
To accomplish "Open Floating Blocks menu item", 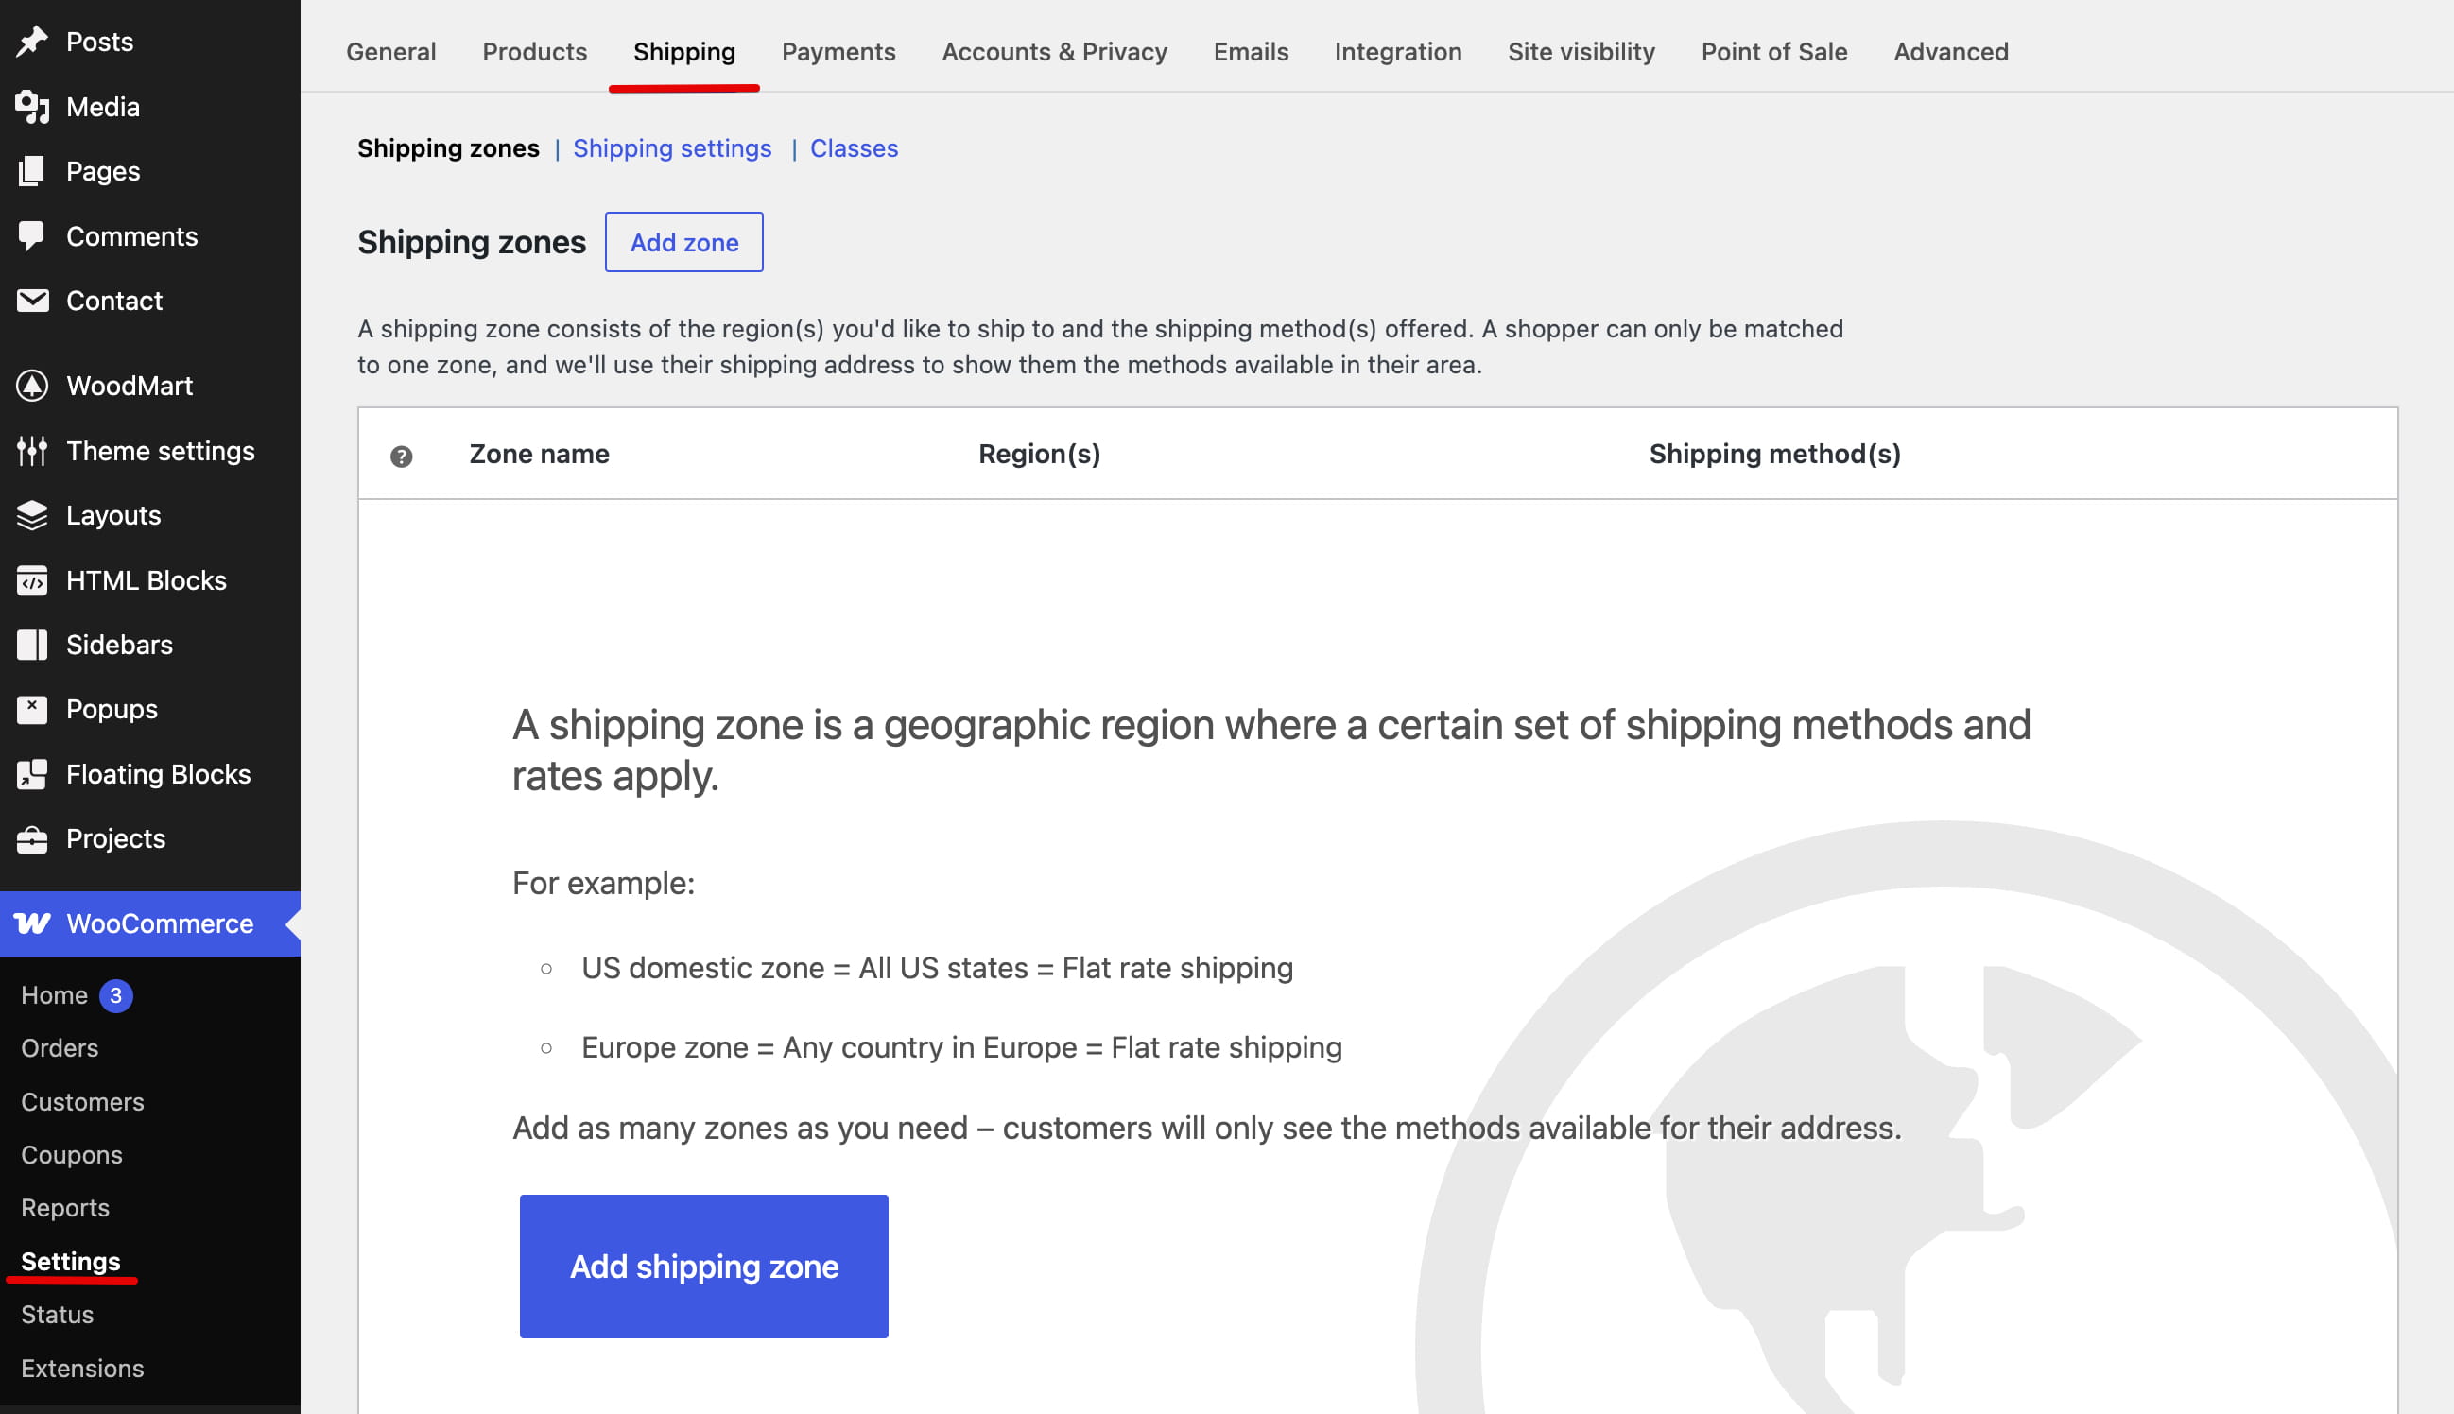I will 150,774.
